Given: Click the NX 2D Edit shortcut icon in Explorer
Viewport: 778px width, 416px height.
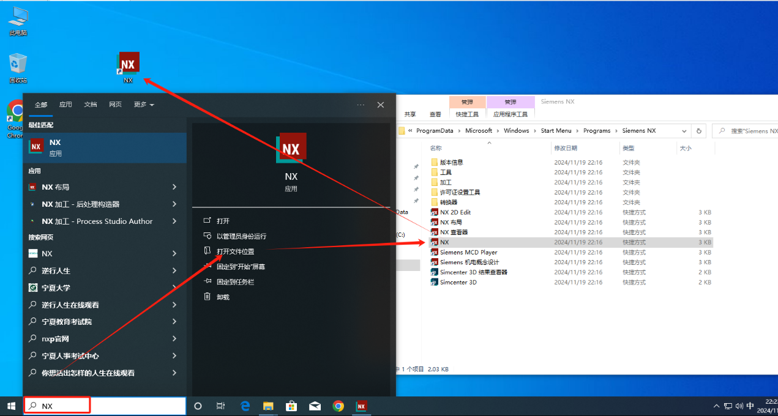Looking at the screenshot, I should click(x=435, y=212).
